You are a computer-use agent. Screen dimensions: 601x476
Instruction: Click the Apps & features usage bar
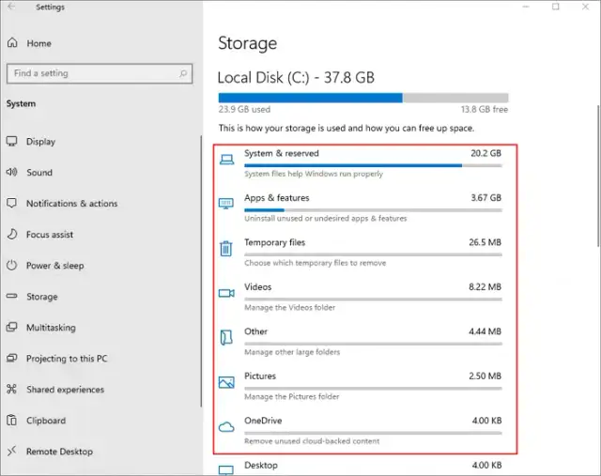[373, 210]
